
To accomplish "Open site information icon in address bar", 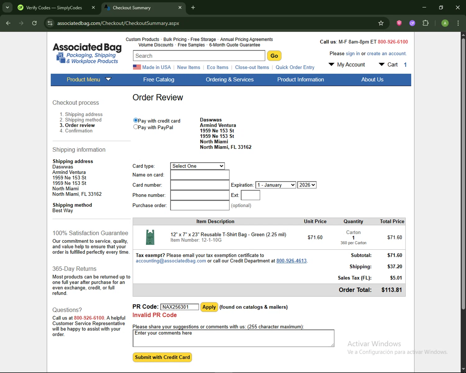I will click(50, 23).
